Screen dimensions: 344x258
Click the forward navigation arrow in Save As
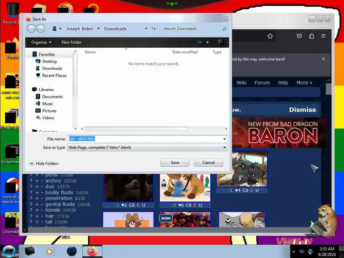tap(41, 29)
